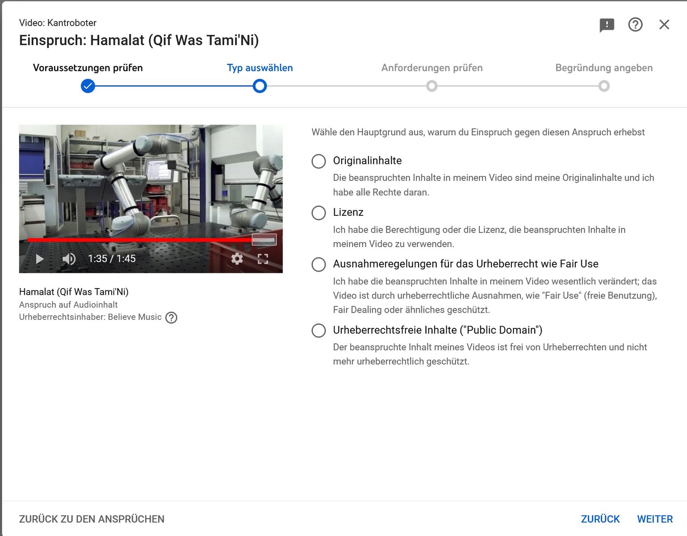Image resolution: width=687 pixels, height=536 pixels.
Task: Close the Einspruch dialog
Action: pyautogui.click(x=664, y=25)
